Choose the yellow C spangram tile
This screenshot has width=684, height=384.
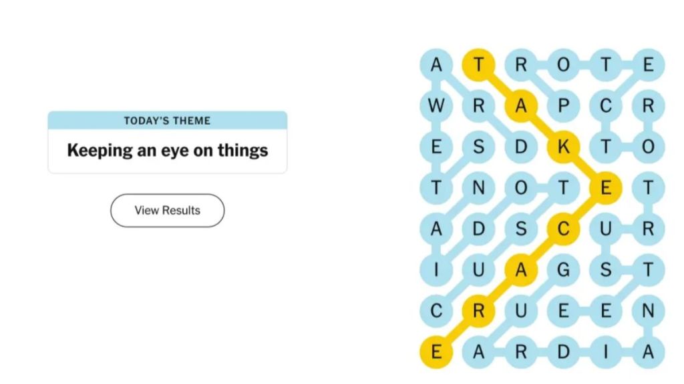pos(563,229)
